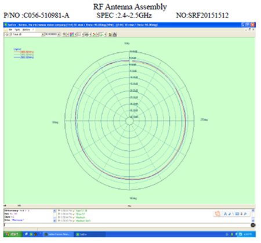
Task: Open the ? help menu
Action: pyautogui.click(x=33, y=30)
